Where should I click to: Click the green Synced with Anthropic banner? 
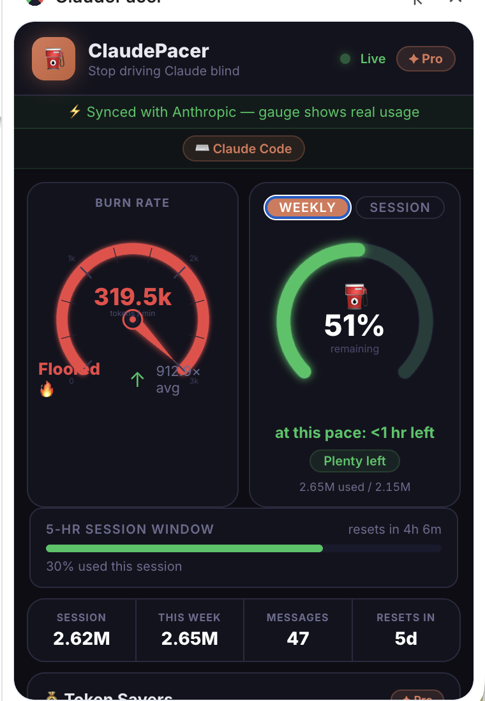click(x=243, y=112)
